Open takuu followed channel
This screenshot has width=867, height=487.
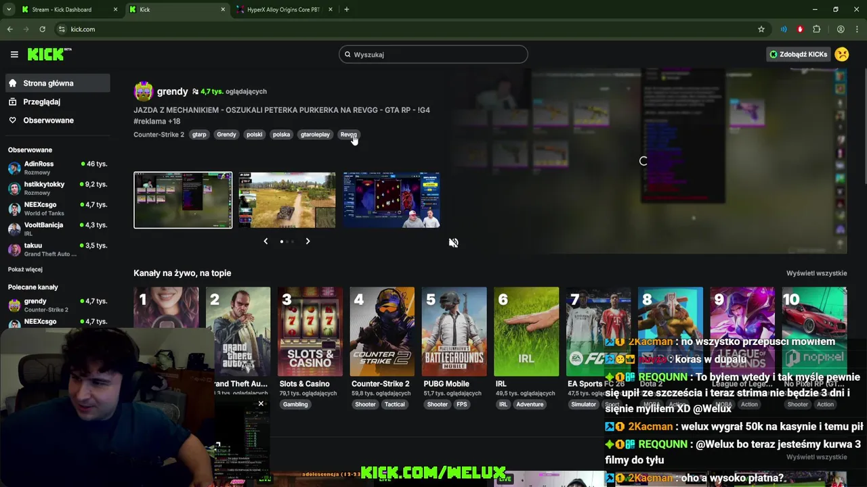point(58,249)
